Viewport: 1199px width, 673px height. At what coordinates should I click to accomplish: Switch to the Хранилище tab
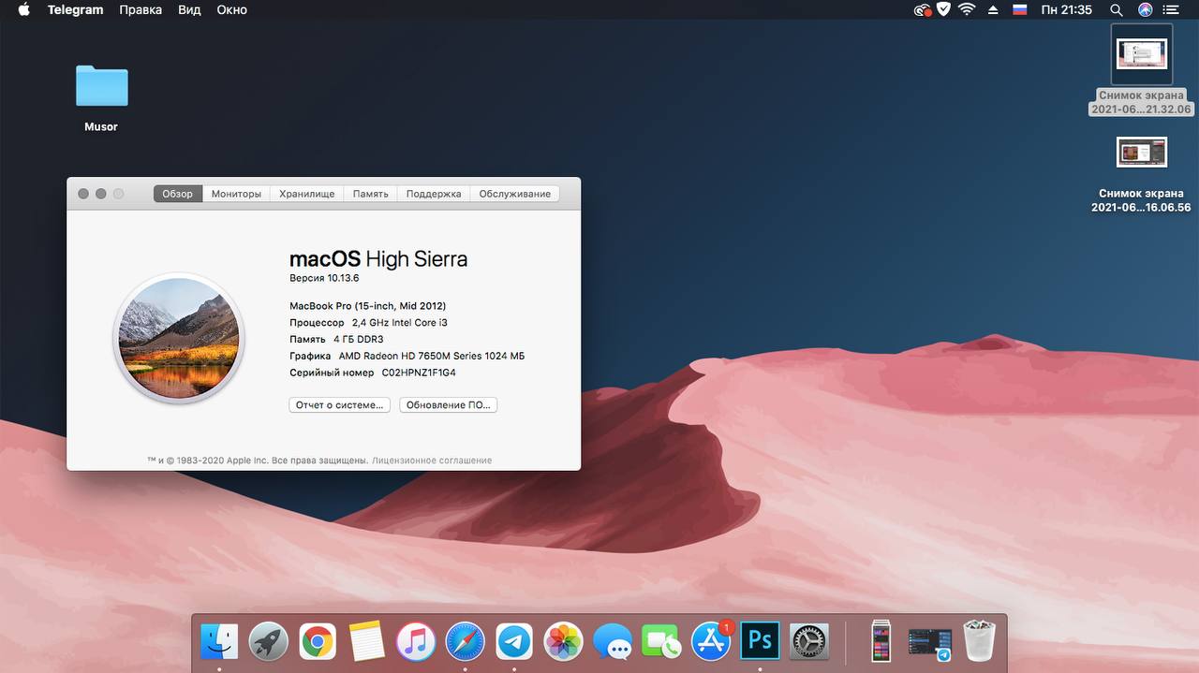point(307,194)
